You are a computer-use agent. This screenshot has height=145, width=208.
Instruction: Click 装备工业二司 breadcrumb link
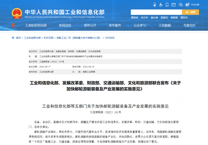pyautogui.click(x=78, y=38)
